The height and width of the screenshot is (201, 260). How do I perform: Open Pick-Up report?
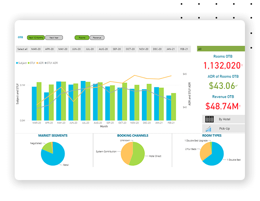pos(224,128)
